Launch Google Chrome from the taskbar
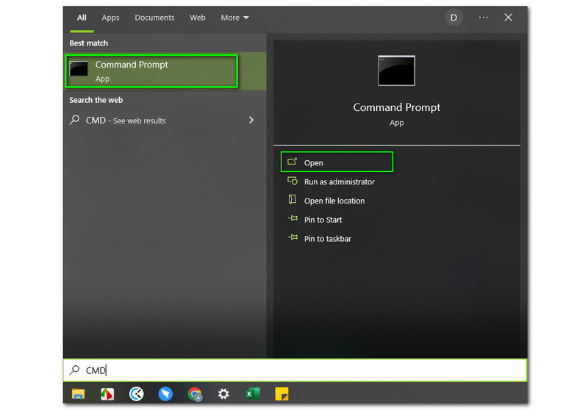 [195, 395]
